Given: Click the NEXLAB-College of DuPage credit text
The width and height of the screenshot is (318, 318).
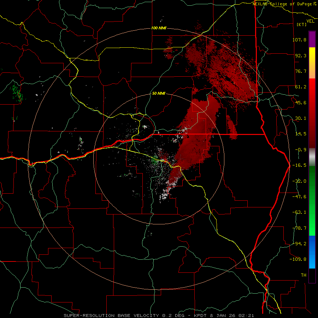Looking at the screenshot, I should [284, 4].
